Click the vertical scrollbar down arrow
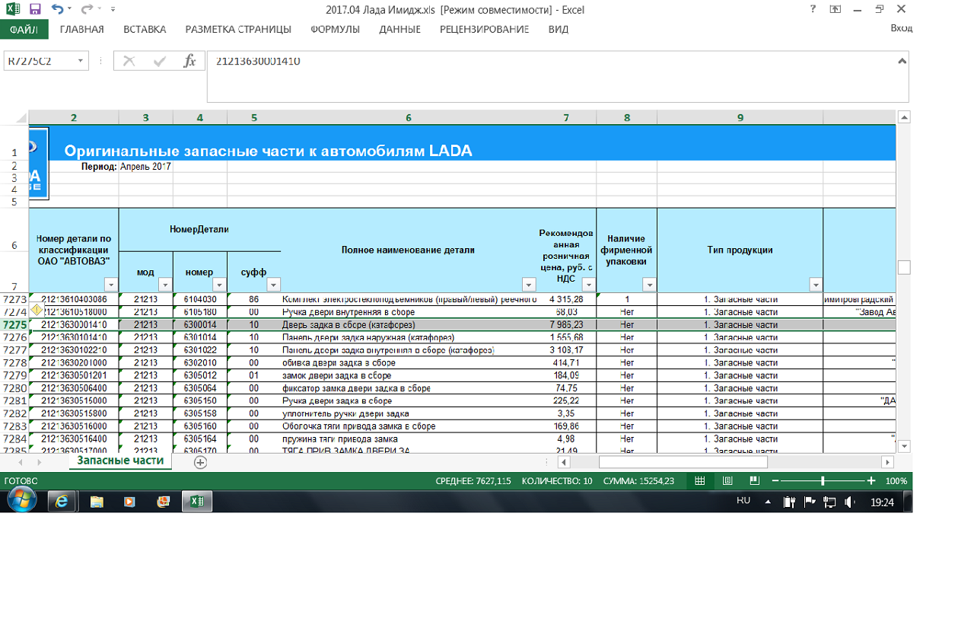974x641 pixels. tap(904, 446)
